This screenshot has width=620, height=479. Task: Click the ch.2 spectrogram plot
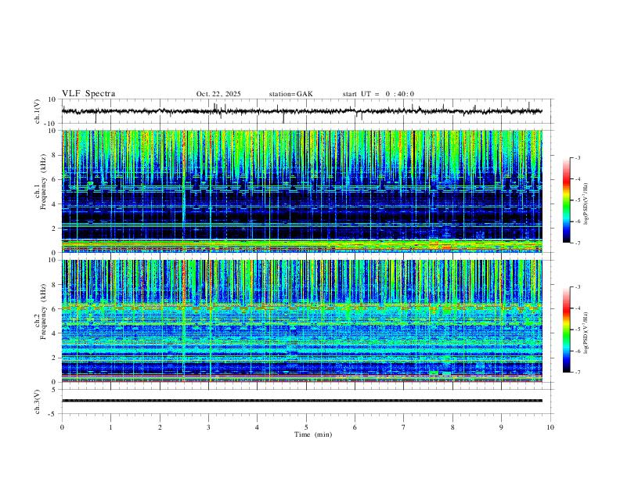click(x=301, y=321)
